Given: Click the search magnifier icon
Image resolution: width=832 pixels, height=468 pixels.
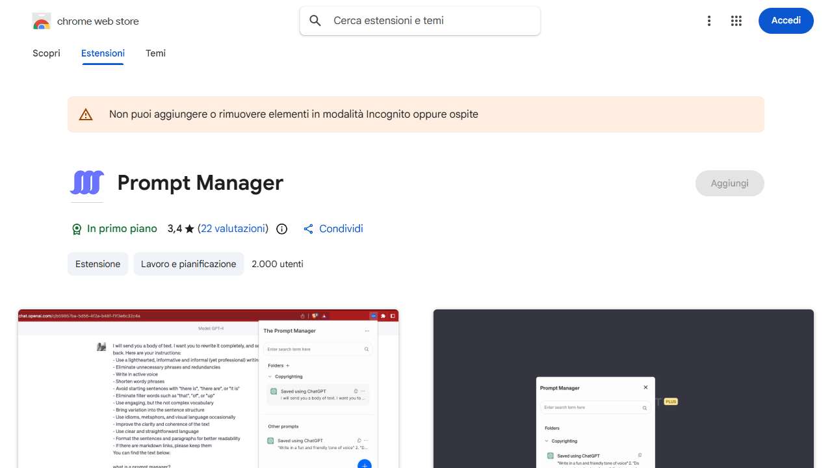Looking at the screenshot, I should [315, 21].
